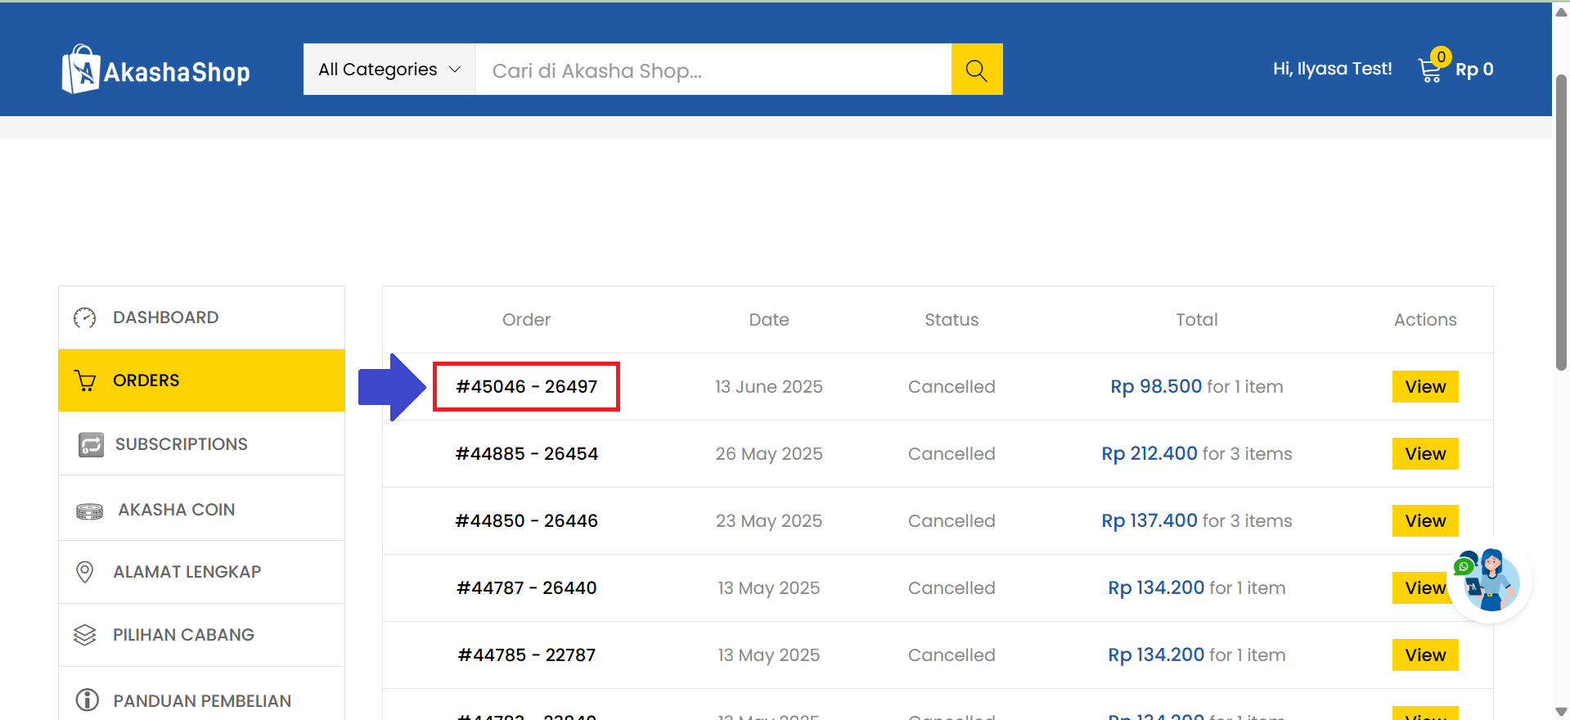Viewport: 1570px width, 720px height.
Task: Click the Akasha Coin icon
Action: [89, 511]
